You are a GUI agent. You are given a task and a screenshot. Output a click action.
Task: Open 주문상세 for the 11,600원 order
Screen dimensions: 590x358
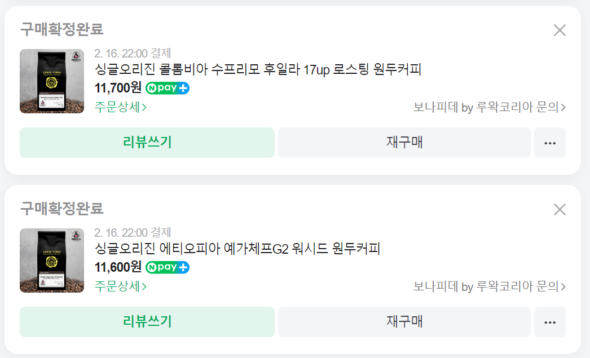[120, 286]
